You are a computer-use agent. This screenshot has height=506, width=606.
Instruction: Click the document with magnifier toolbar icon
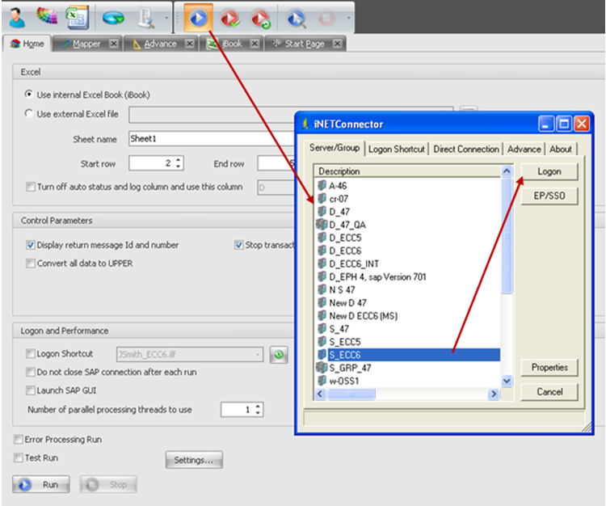pyautogui.click(x=149, y=17)
